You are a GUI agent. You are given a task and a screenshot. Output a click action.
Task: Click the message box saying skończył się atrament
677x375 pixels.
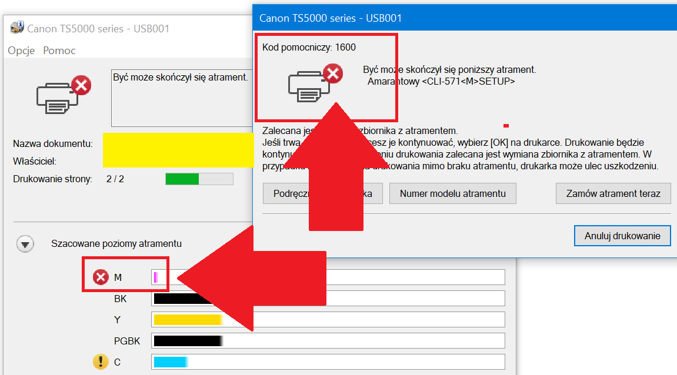(x=182, y=98)
